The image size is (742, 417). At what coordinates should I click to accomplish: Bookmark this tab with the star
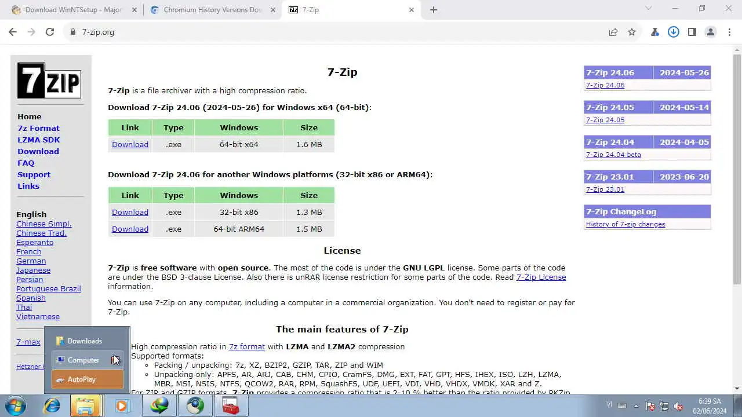point(632,32)
